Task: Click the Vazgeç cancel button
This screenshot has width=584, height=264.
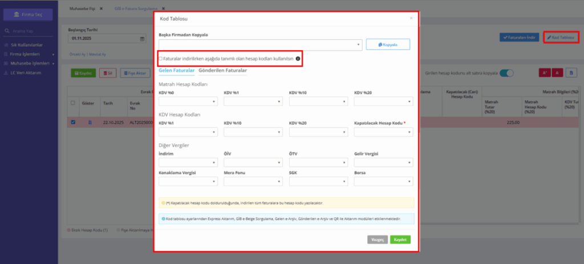Action: (378, 239)
